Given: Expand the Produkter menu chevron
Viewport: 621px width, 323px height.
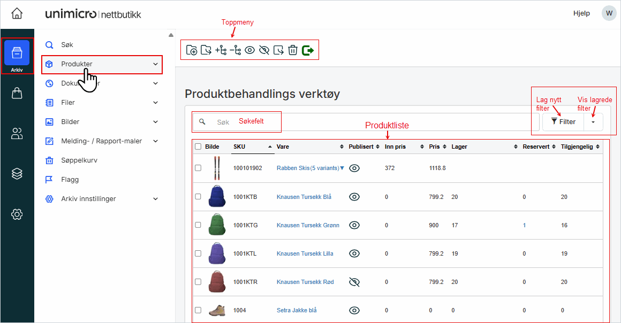Looking at the screenshot, I should pyautogui.click(x=155, y=64).
